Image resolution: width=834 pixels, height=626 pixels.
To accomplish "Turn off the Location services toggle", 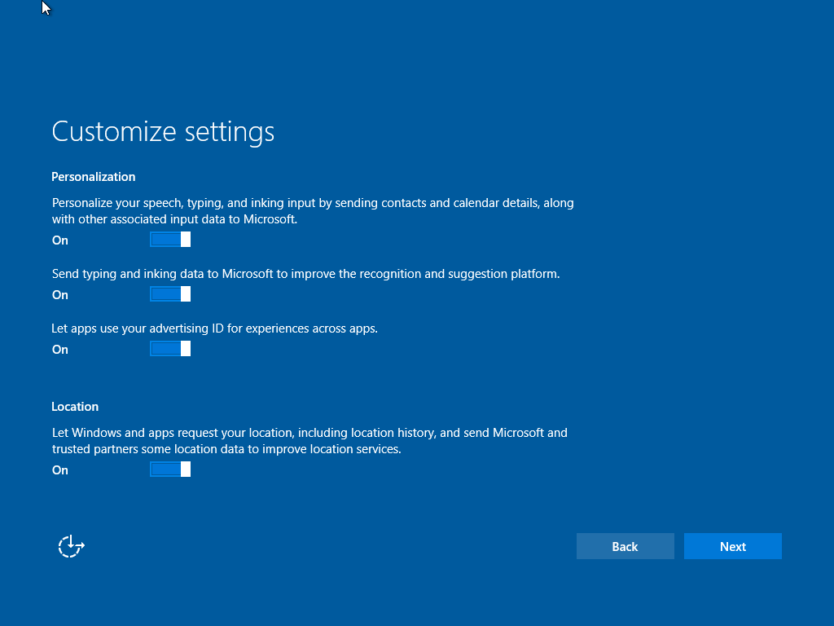I will click(x=170, y=469).
